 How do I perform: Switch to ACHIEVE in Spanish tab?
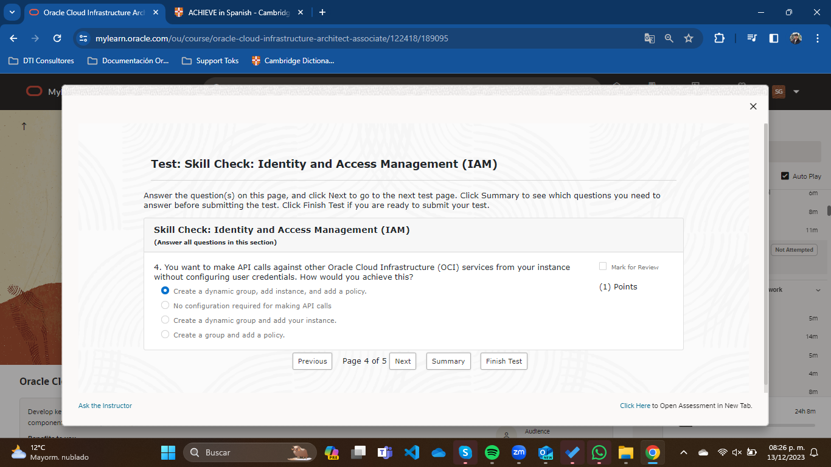click(231, 12)
